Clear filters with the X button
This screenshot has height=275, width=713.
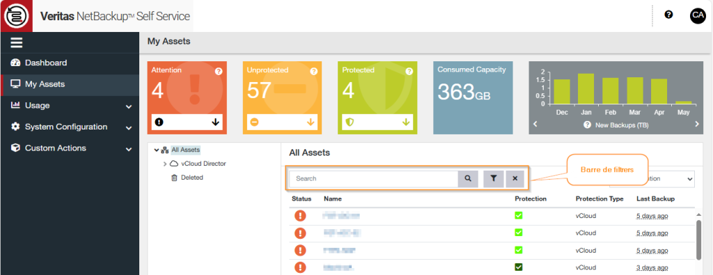pyautogui.click(x=515, y=179)
